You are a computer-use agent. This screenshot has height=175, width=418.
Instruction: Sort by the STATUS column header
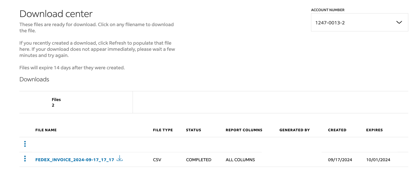(193, 130)
